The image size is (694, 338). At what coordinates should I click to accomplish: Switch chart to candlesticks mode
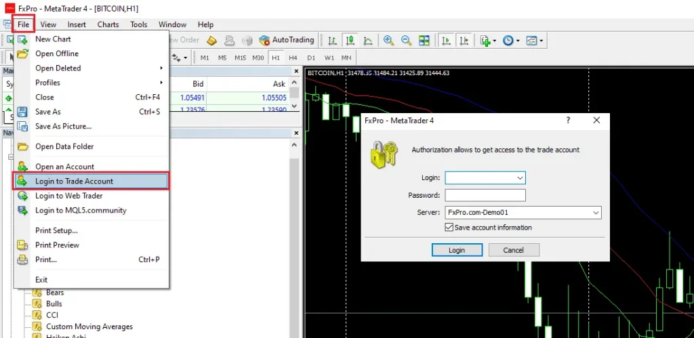pyautogui.click(x=350, y=40)
